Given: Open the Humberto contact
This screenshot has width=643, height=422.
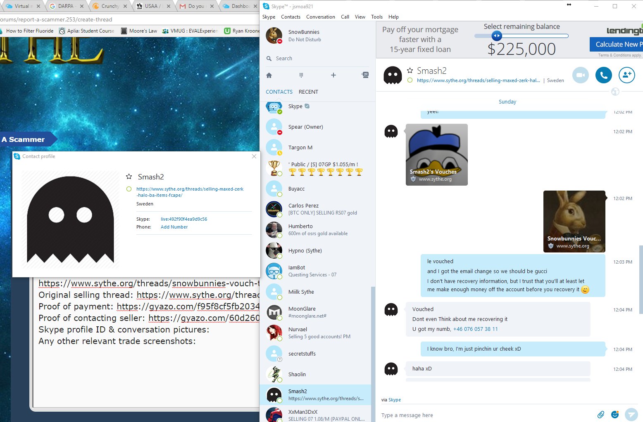Looking at the screenshot, I should (x=315, y=230).
